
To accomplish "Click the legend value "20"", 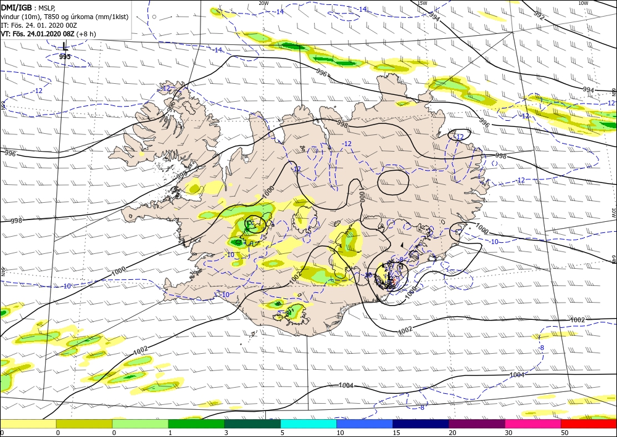I will point(452,433).
